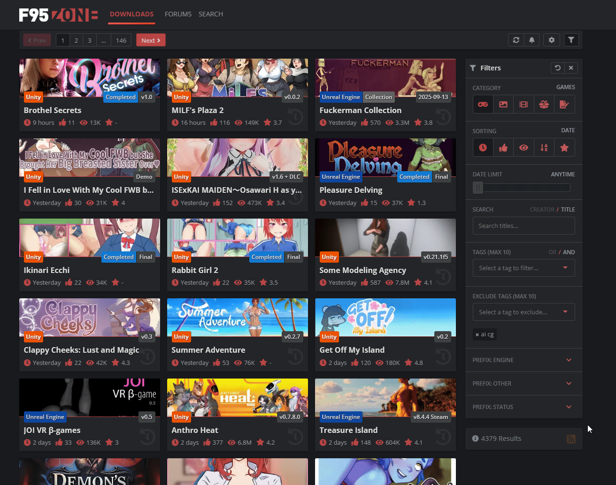The height and width of the screenshot is (485, 616).
Task: Go to page 1
Action: (63, 40)
